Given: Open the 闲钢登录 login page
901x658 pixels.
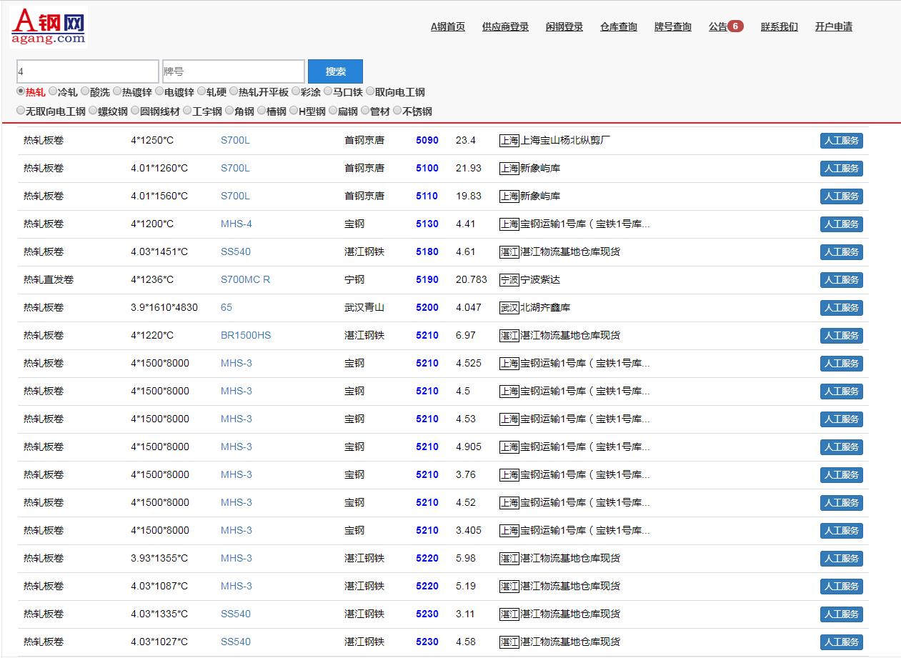Looking at the screenshot, I should [x=564, y=26].
